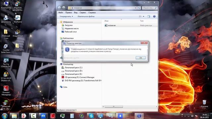Open Недавние места in the sidebar
This screenshot has height=119, width=212.
(72, 28)
